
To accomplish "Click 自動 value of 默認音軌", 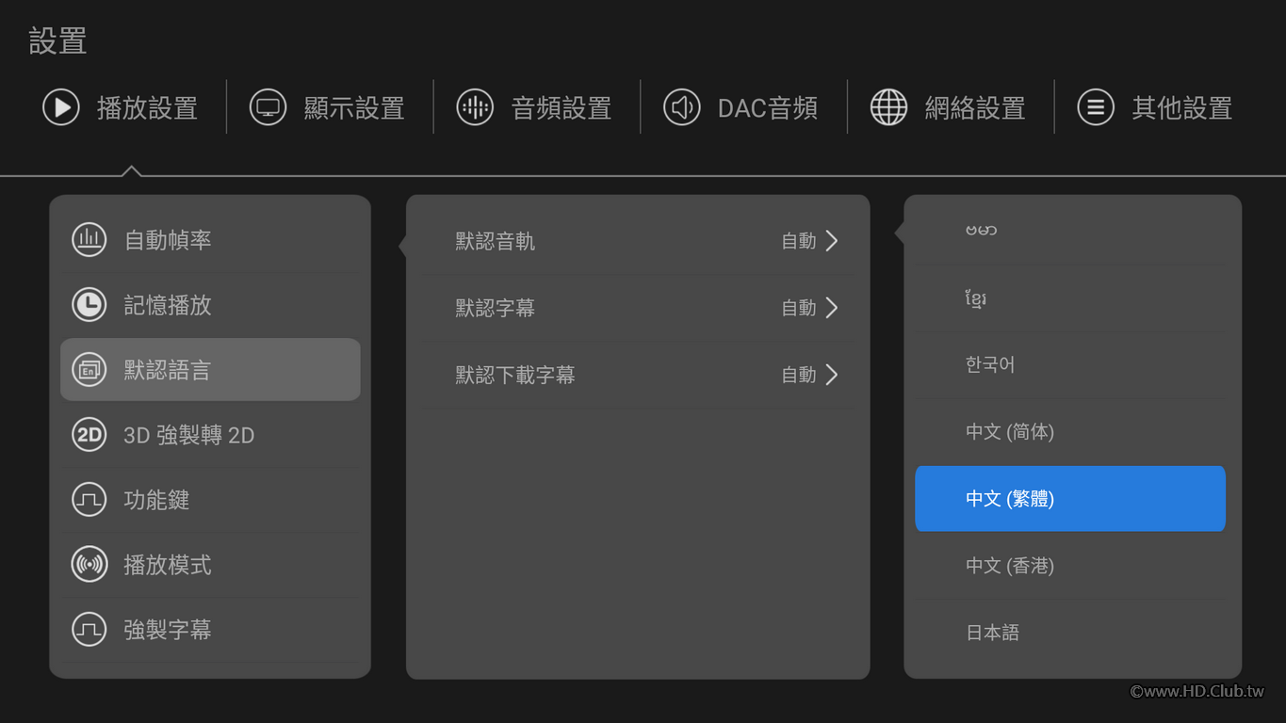I will point(799,241).
